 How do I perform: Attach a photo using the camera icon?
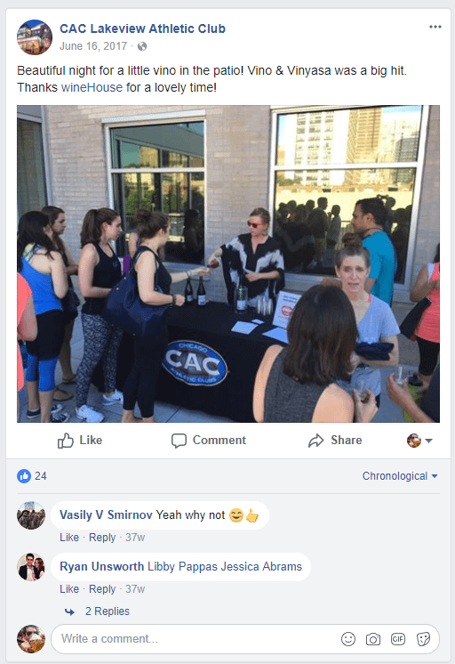[x=373, y=638]
